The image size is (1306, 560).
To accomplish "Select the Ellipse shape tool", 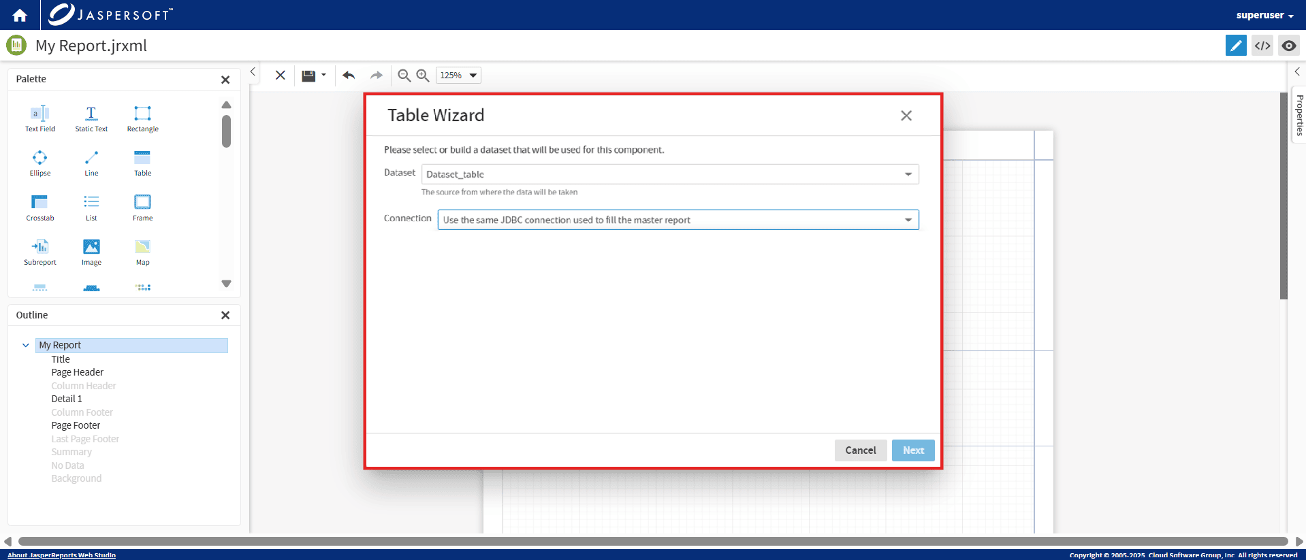I will [x=40, y=163].
